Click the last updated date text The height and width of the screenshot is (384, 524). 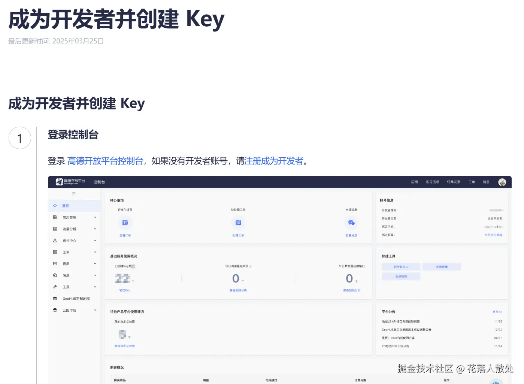coord(56,41)
